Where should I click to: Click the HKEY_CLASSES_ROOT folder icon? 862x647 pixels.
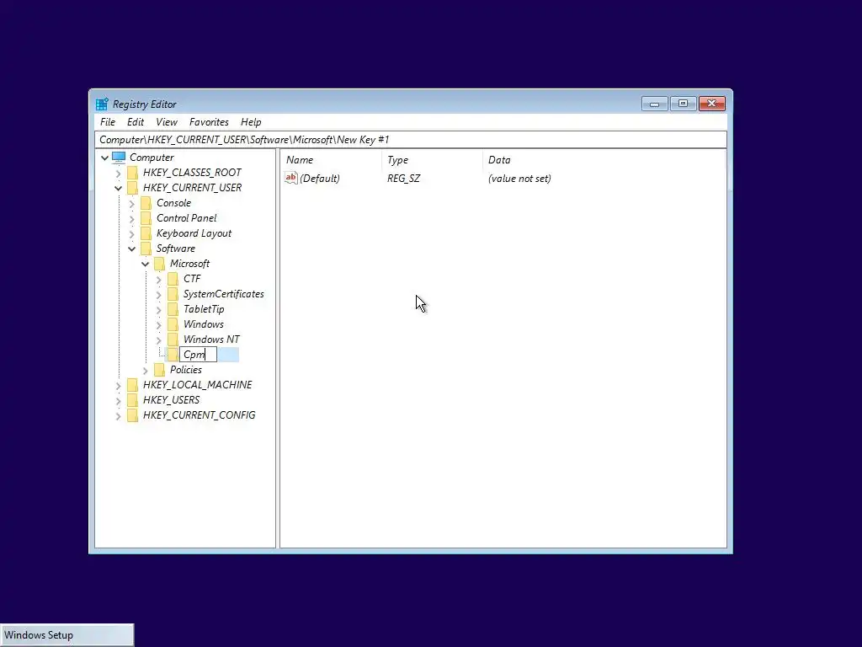coord(132,173)
